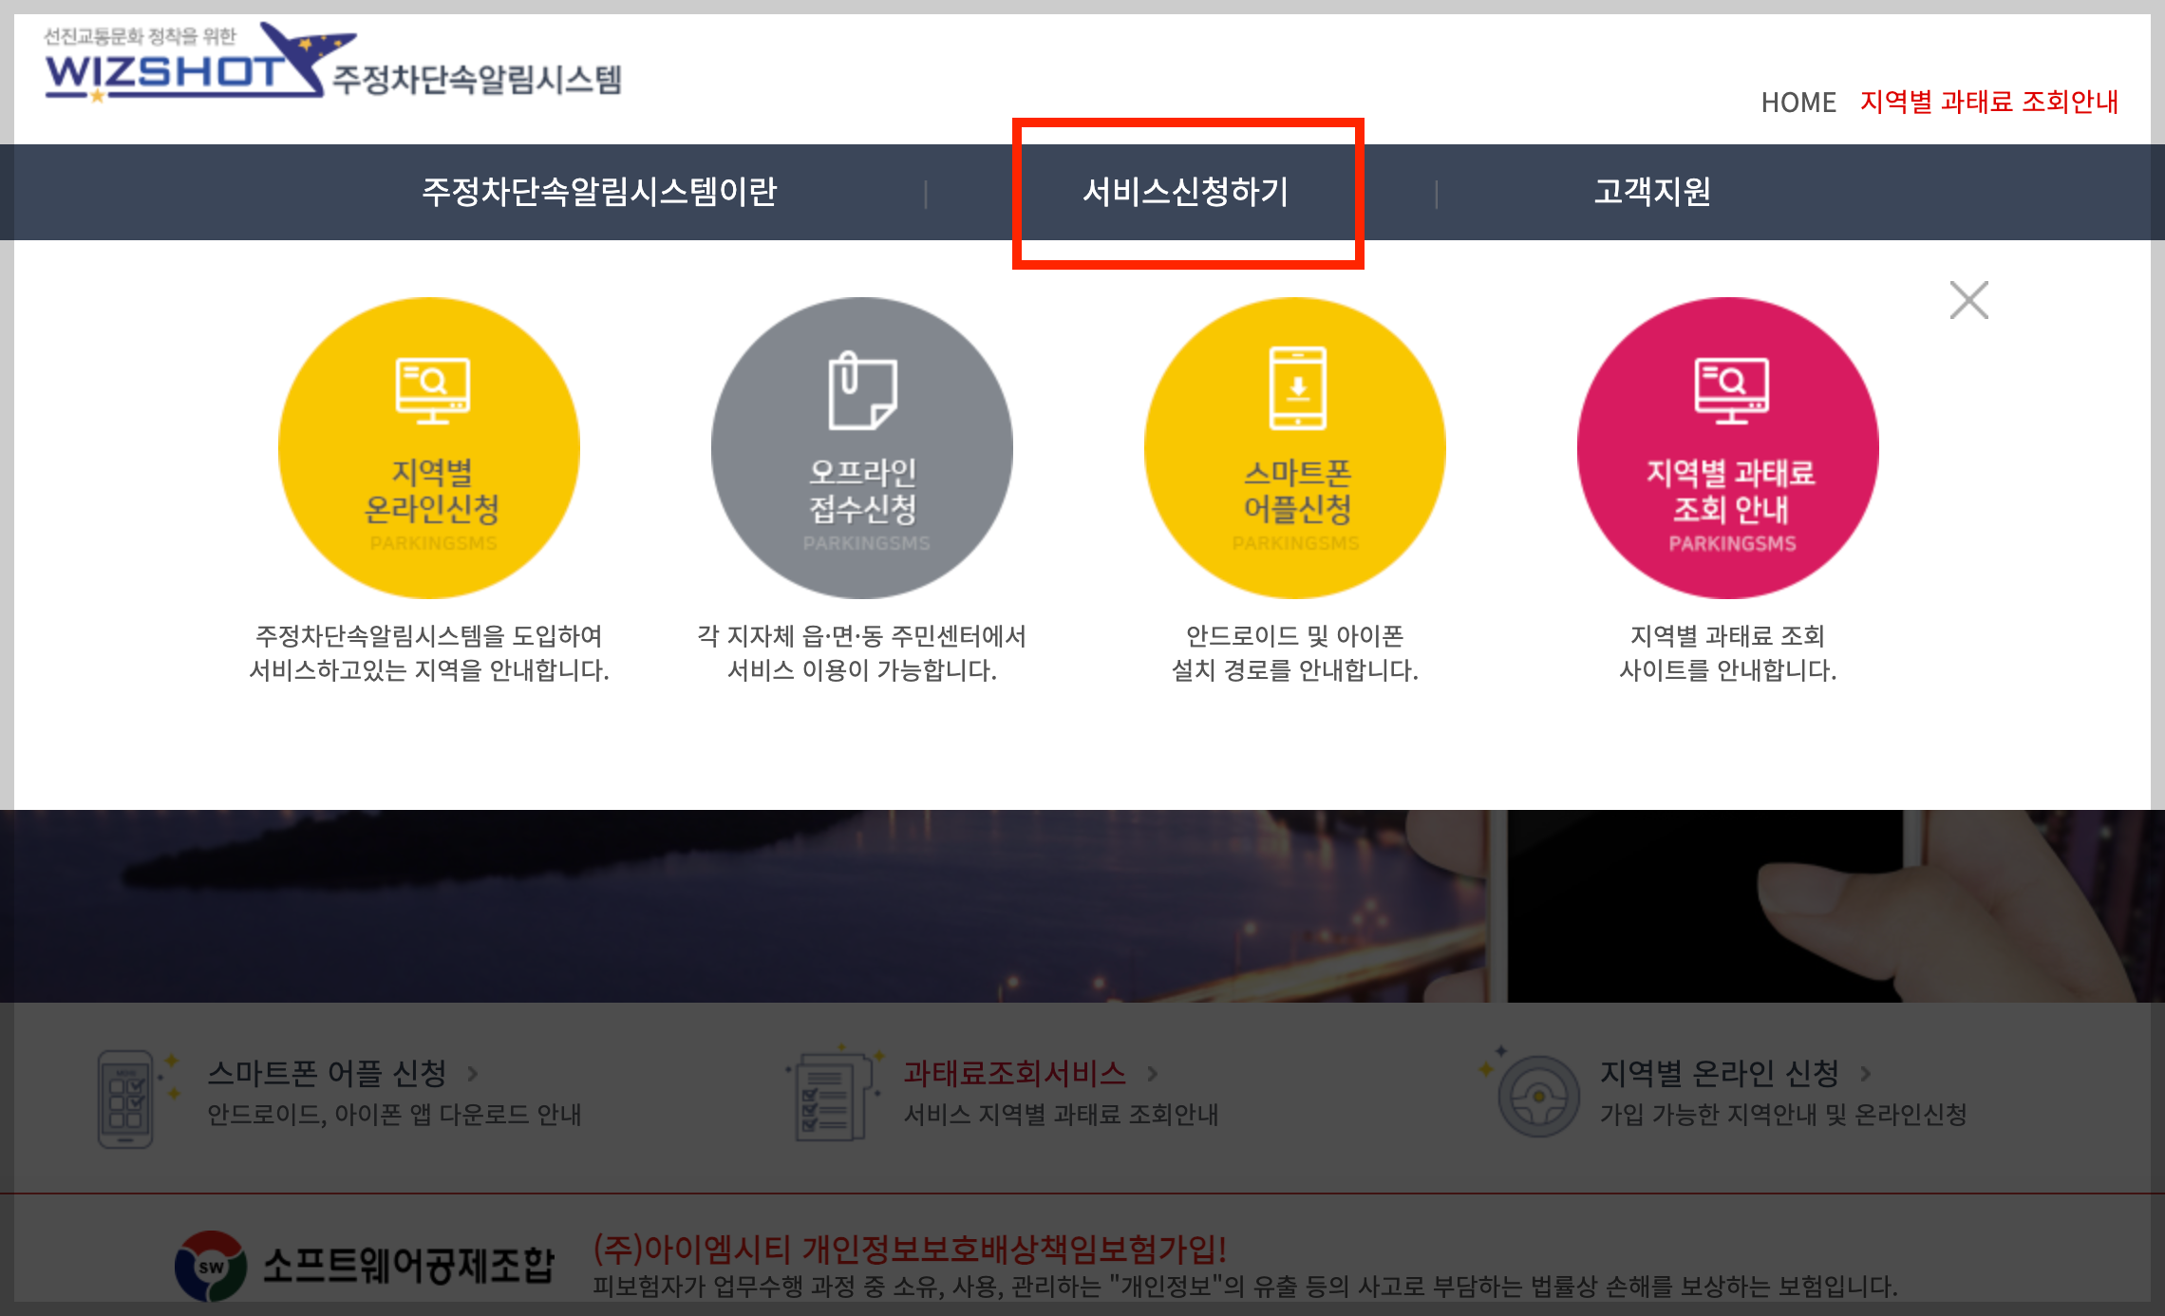Click the red 지역별 과태료 조회안내 top link
This screenshot has height=1316, width=2165.
coord(1989,103)
